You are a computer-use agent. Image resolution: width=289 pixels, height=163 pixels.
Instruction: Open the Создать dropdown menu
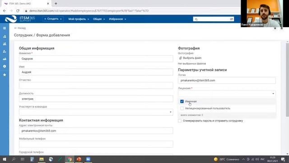(53, 19)
